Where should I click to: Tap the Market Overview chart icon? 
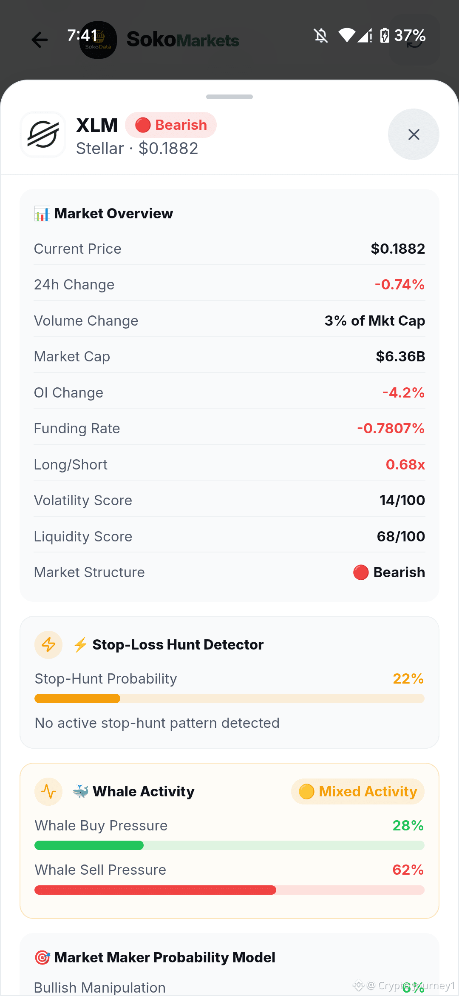pyautogui.click(x=42, y=213)
